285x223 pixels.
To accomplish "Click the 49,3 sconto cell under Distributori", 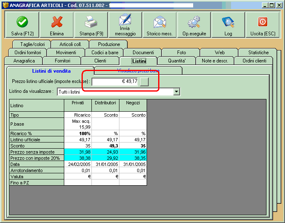I will click(105, 146).
